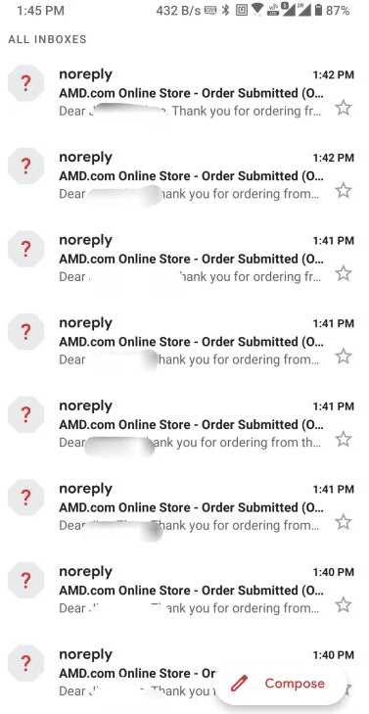Screen dimensions: 369x714
Task: Tap the avatar icon of the third email
Action: 25,249
